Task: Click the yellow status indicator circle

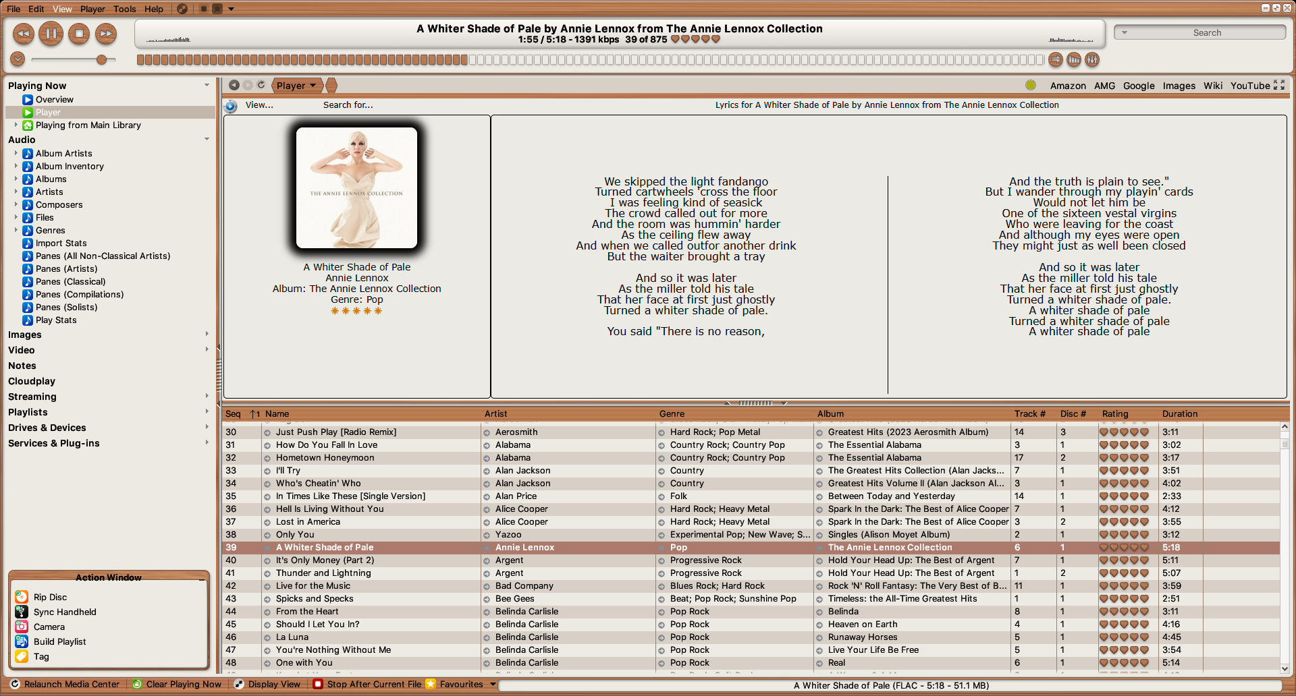Action: coord(1031,85)
